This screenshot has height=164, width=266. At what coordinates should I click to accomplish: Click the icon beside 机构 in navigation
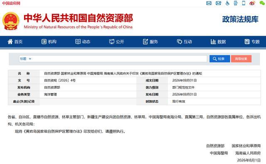pos(44,42)
